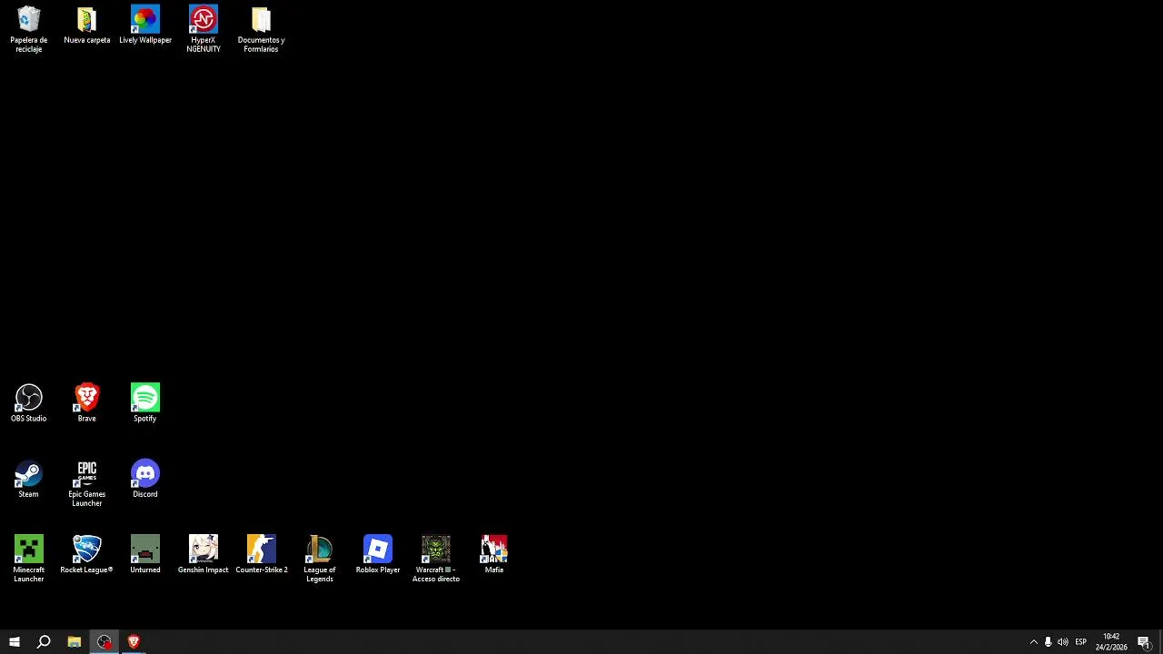This screenshot has width=1163, height=654.
Task: Select the HyperX NGENUITY shortcut
Action: (x=204, y=29)
